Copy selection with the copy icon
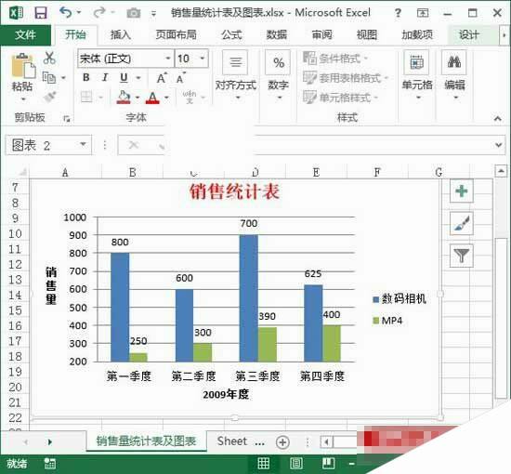This screenshot has width=511, height=474. click(x=49, y=77)
